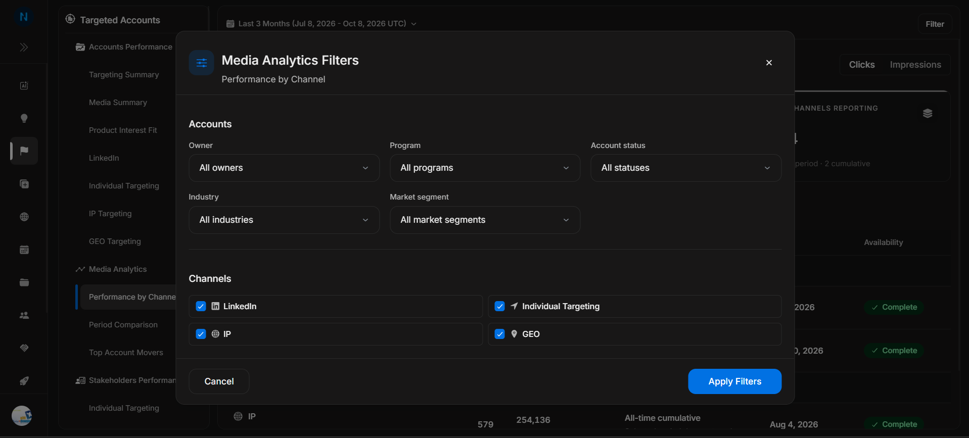The height and width of the screenshot is (438, 969).
Task: Open the Last 3 Months date range dropdown
Action: tap(321, 24)
